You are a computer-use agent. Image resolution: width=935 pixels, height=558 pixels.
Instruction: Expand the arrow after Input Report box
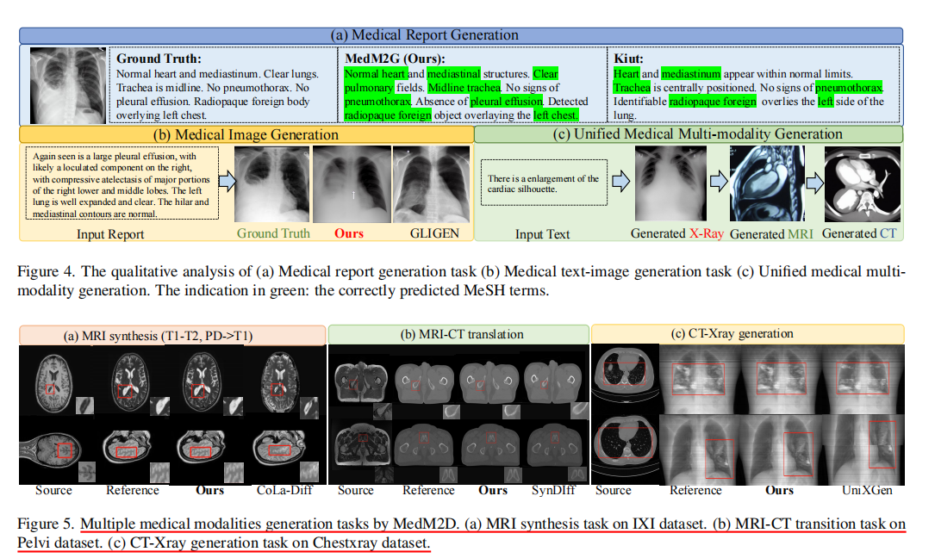click(228, 183)
